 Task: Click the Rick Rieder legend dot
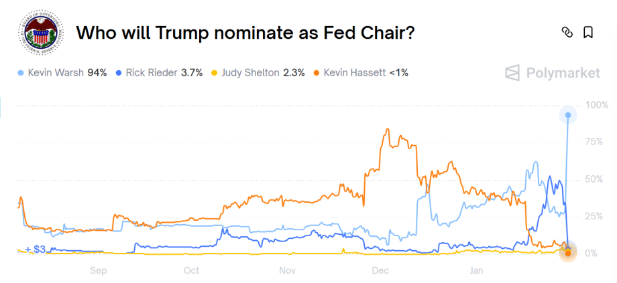(x=119, y=72)
